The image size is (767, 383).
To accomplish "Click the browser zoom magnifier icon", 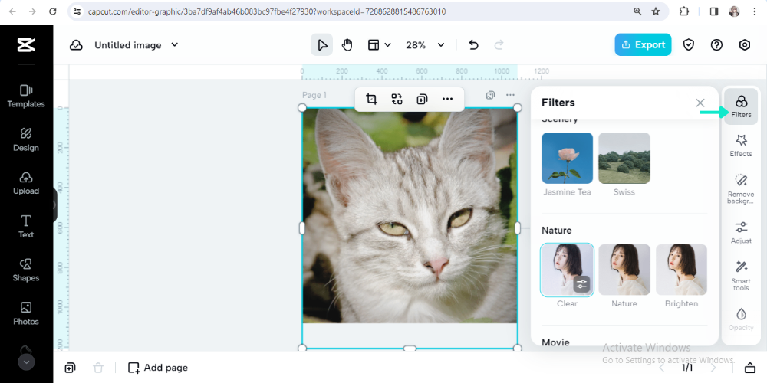I will 637,11.
